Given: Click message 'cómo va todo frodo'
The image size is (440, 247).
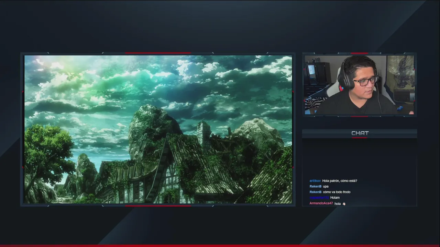Looking at the screenshot, I should pyautogui.click(x=337, y=192).
